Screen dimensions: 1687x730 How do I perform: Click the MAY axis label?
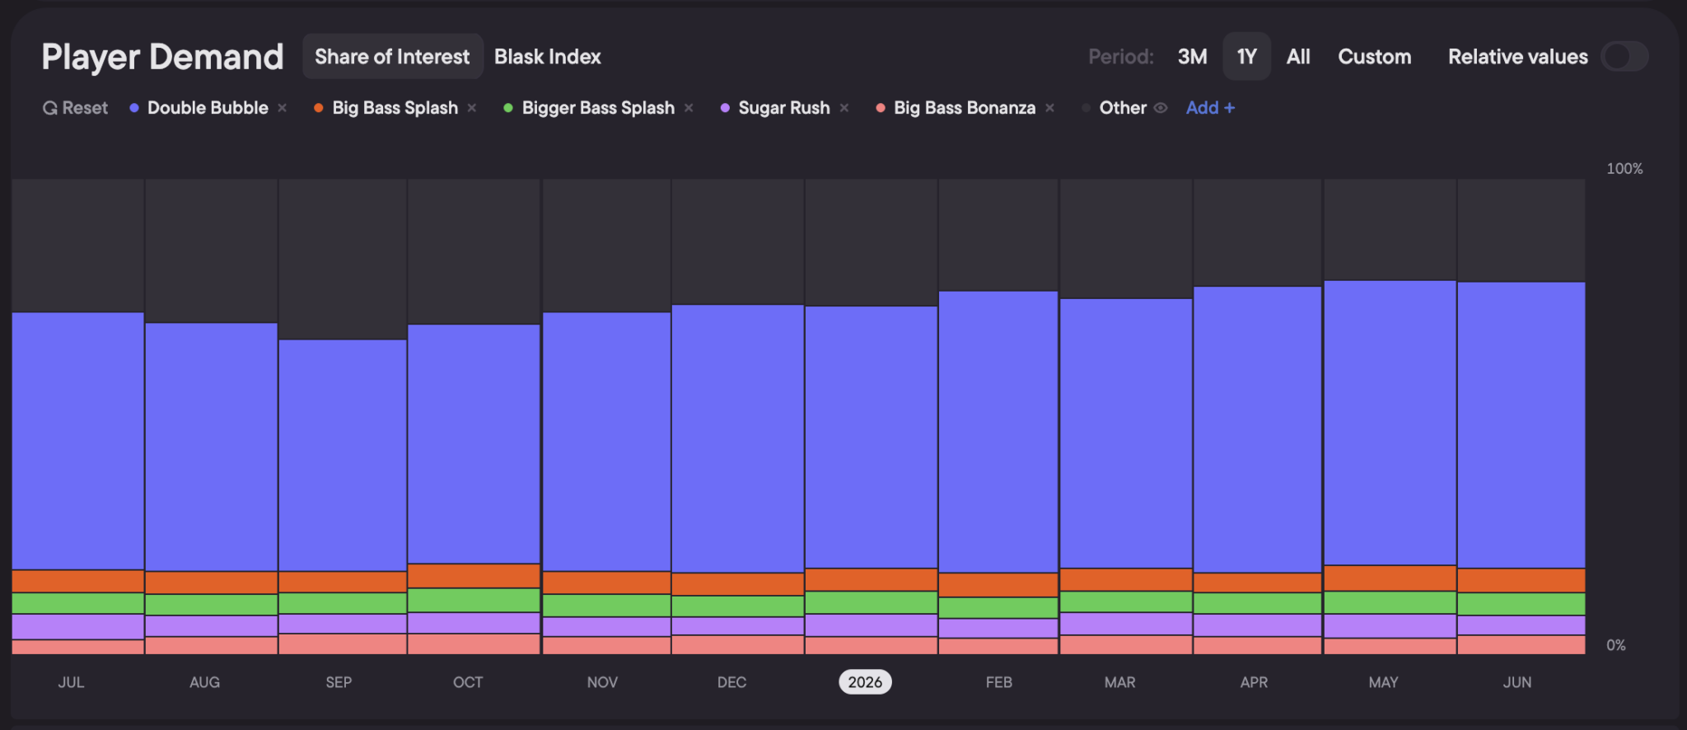tap(1383, 682)
